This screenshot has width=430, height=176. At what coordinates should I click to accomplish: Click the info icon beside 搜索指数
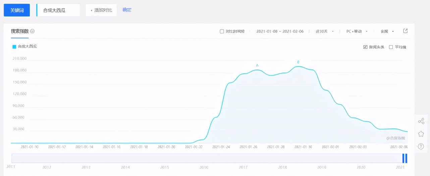coord(33,31)
